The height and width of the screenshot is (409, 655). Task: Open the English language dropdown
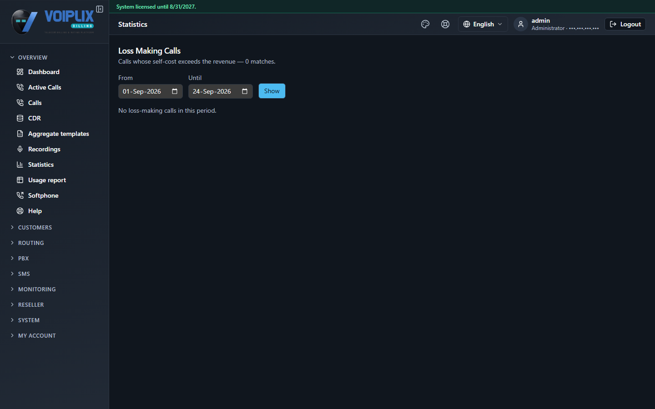(x=483, y=24)
